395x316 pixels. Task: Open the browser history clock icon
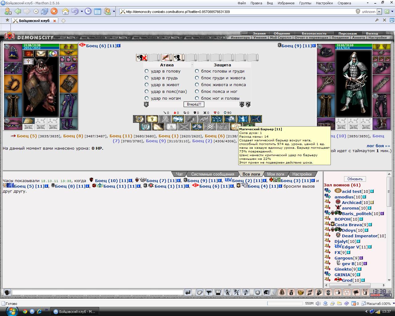[88, 12]
